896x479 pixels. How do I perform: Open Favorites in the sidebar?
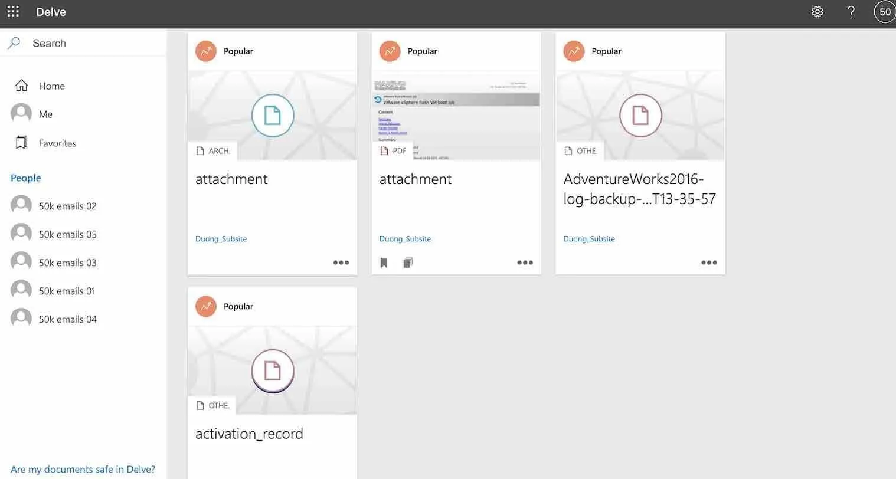click(57, 143)
